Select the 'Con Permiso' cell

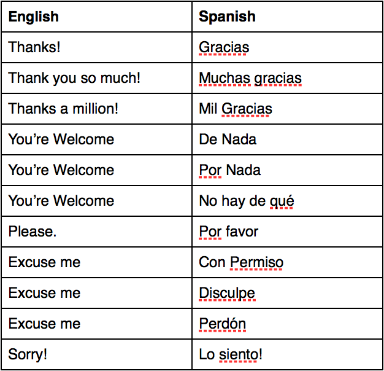241,262
